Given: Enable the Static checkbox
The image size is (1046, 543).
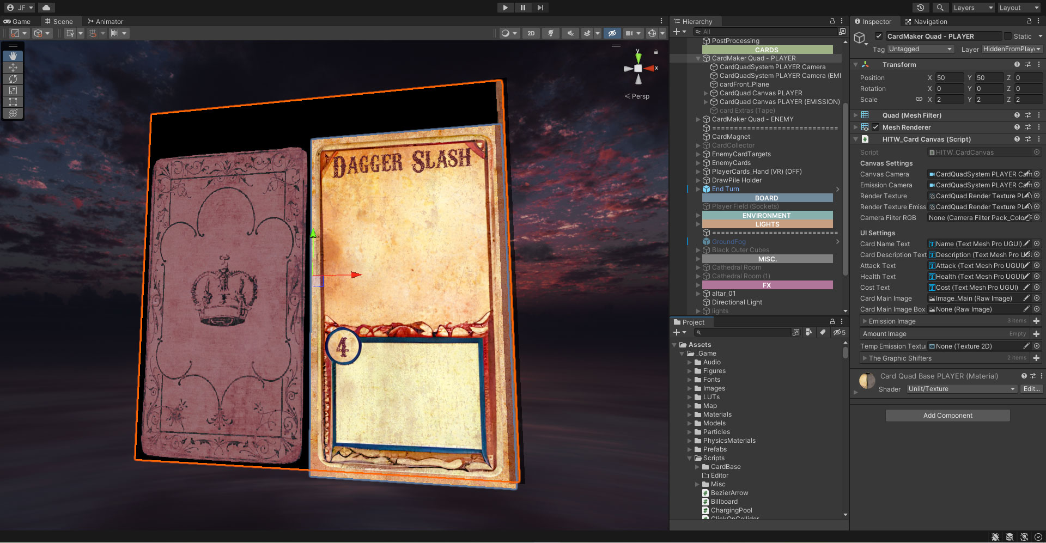Looking at the screenshot, I should coord(1008,36).
